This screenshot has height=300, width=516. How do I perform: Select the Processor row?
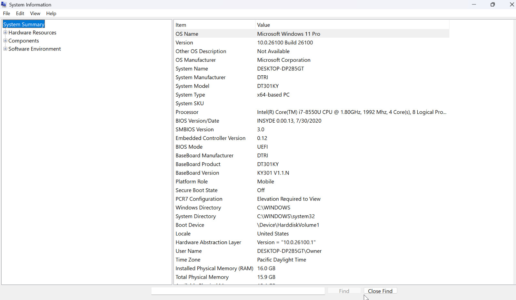point(312,112)
